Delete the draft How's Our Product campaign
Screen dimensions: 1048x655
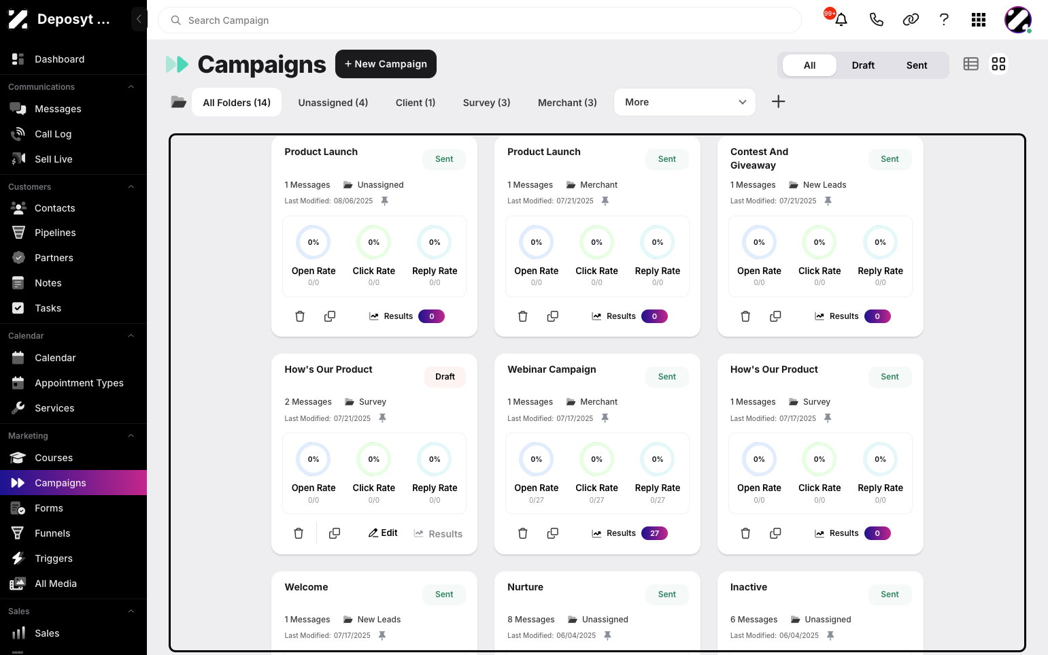click(299, 533)
